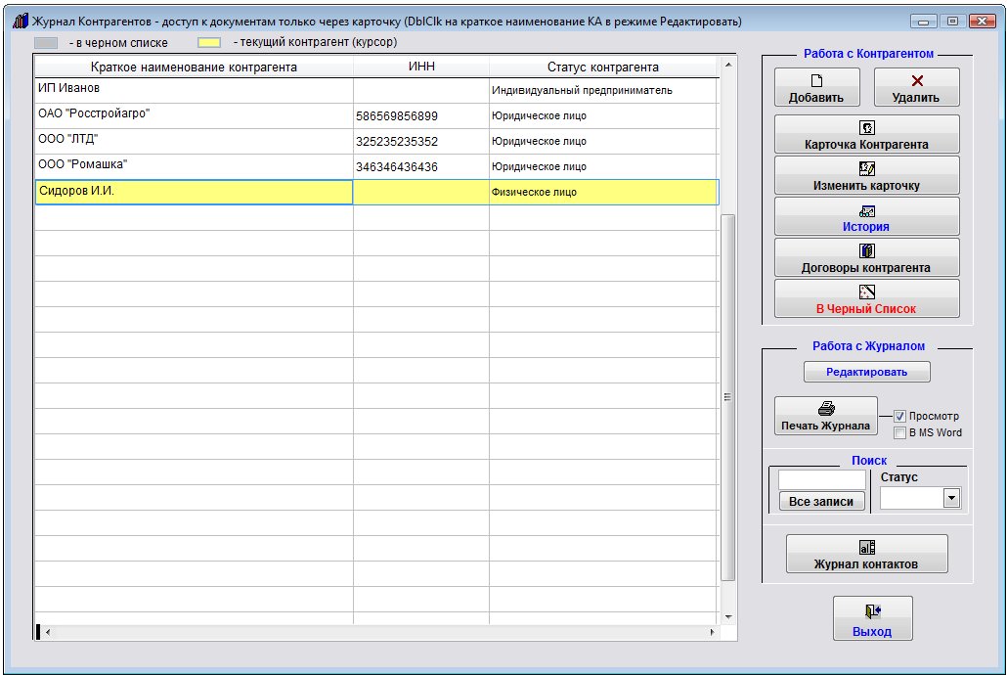Open Договоры контрагента

click(x=866, y=251)
